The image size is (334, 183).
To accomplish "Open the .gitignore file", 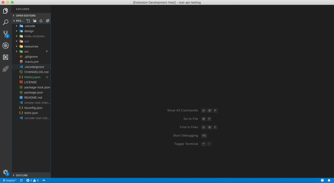I will [x=31, y=57].
